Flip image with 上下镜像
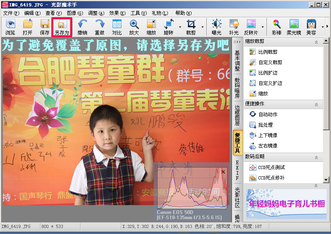This screenshot has width=331, height=234. [263, 135]
